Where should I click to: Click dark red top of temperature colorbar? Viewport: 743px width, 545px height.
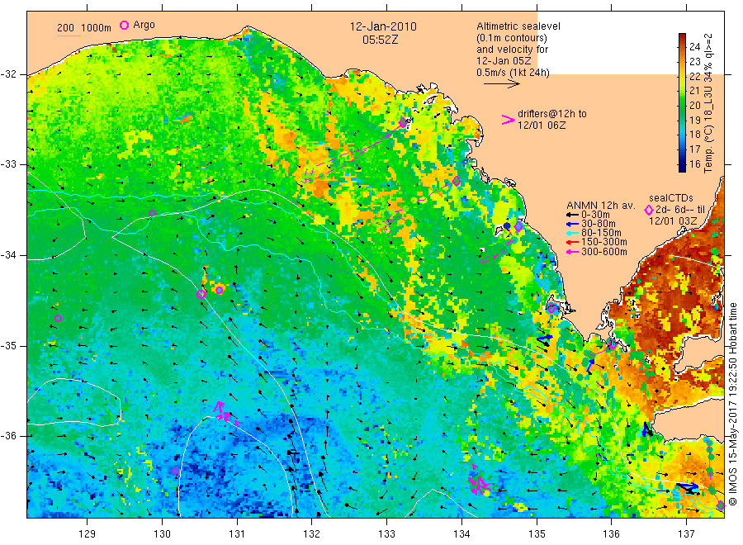[x=682, y=37]
